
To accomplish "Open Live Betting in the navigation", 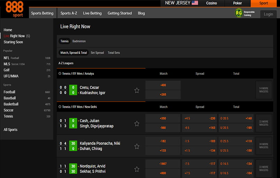I will pos(92,13).
